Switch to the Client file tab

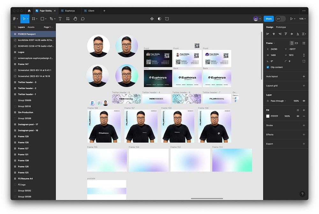coord(91,11)
